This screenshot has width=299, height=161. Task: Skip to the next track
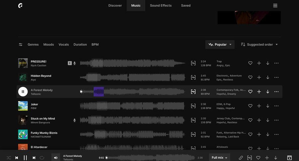pyautogui.click(x=34, y=158)
